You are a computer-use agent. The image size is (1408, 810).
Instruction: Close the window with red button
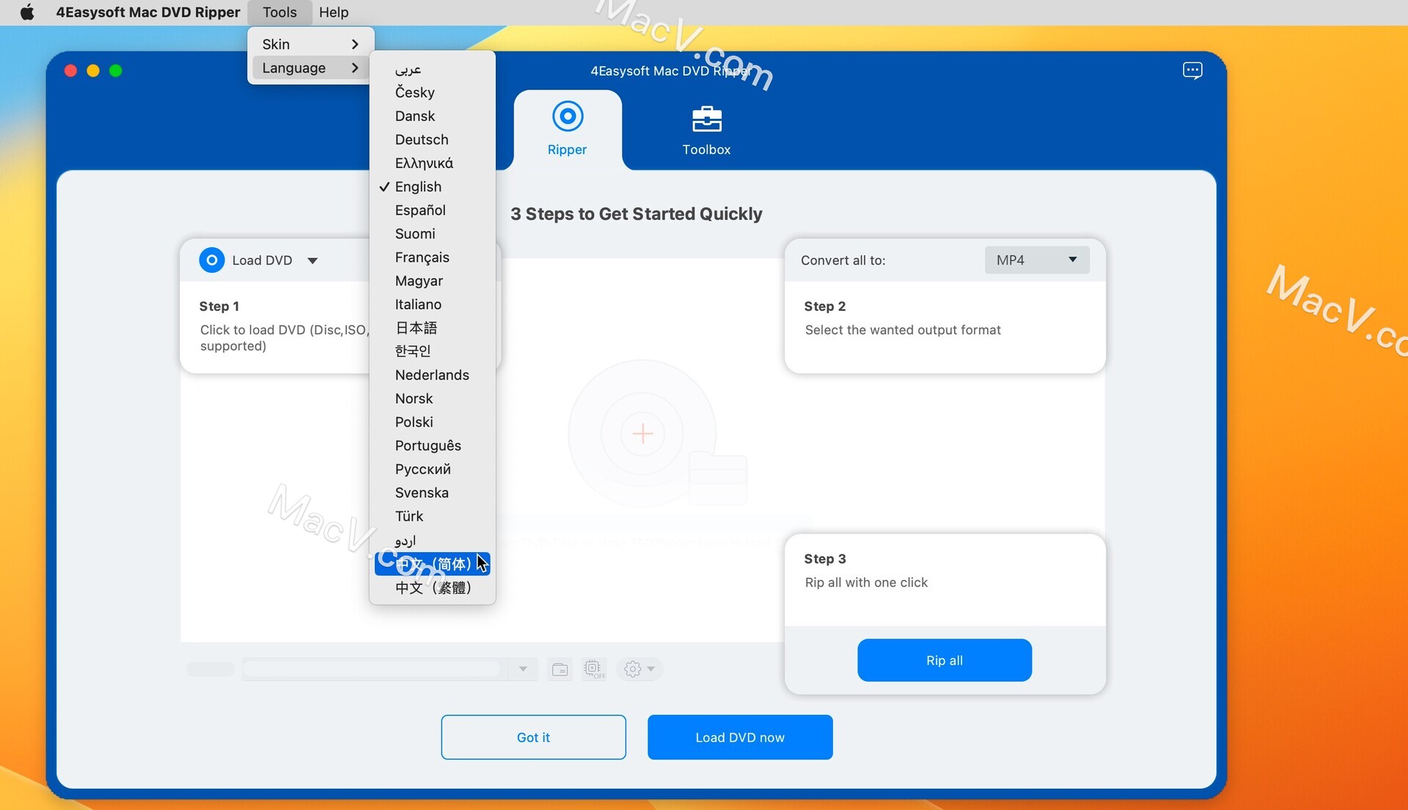(x=71, y=70)
